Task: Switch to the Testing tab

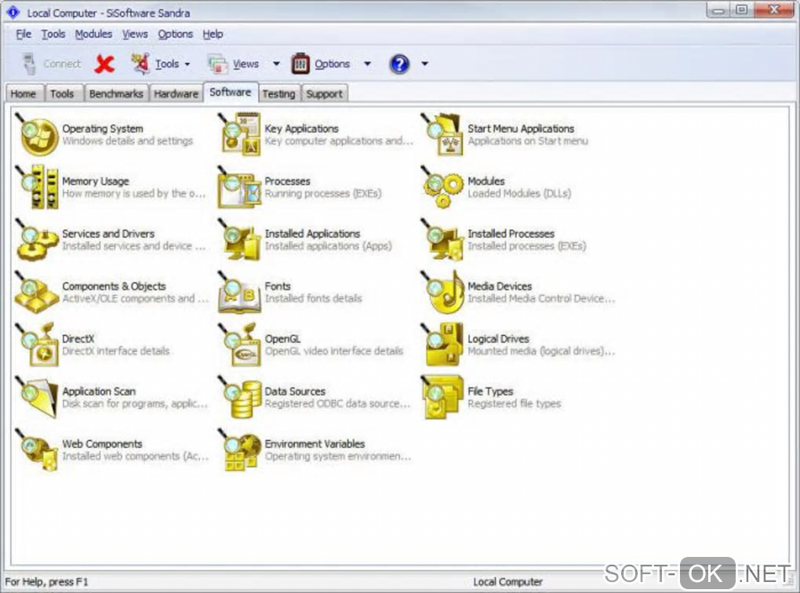Action: [x=279, y=94]
